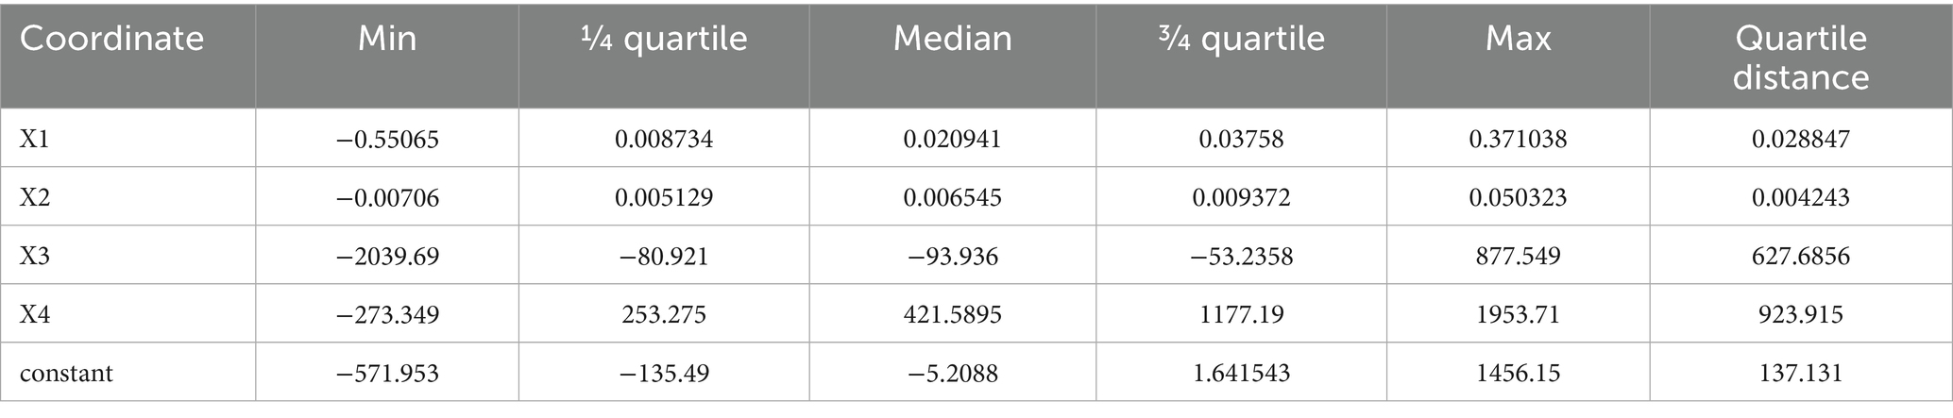Select the constant row label
This screenshot has width=1953, height=418.
coord(66,373)
